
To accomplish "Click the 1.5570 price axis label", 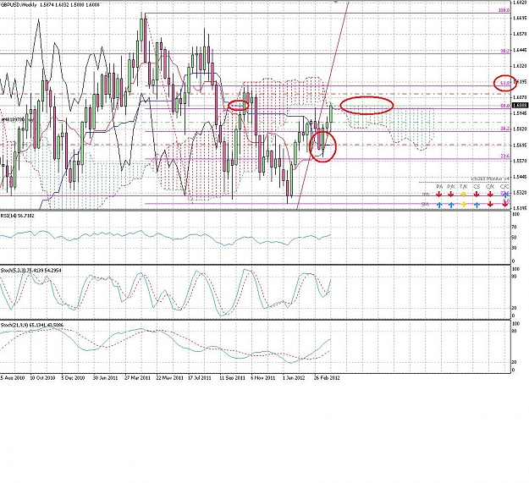I will coord(520,161).
